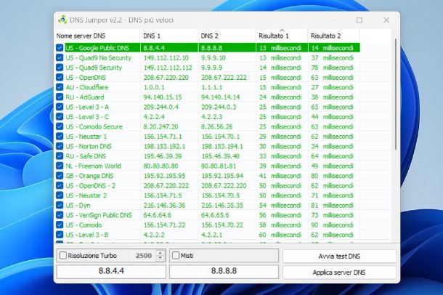443x295 pixels.
Task: Select the US - Neustar 1 row
Action: pos(207,136)
